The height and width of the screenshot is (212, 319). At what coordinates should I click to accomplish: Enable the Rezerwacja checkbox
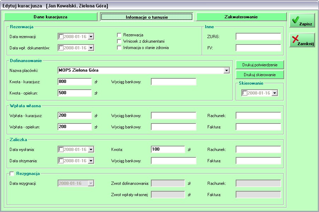click(x=119, y=35)
